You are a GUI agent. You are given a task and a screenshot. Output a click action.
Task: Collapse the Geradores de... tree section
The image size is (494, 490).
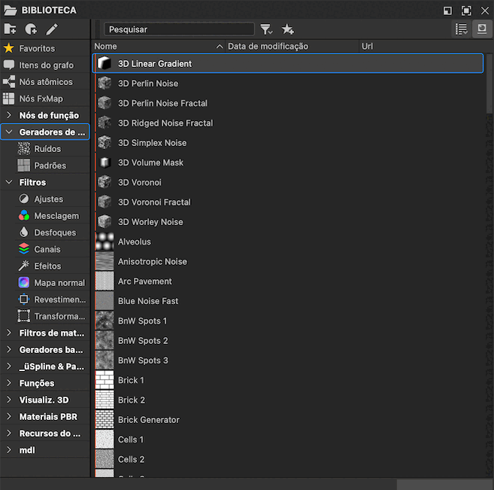click(8, 132)
